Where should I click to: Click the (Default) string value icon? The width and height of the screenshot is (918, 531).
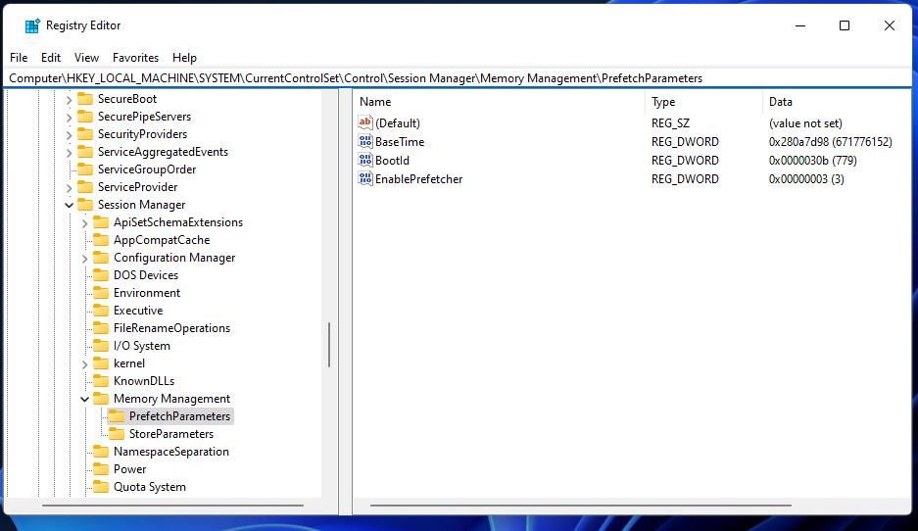tap(365, 123)
